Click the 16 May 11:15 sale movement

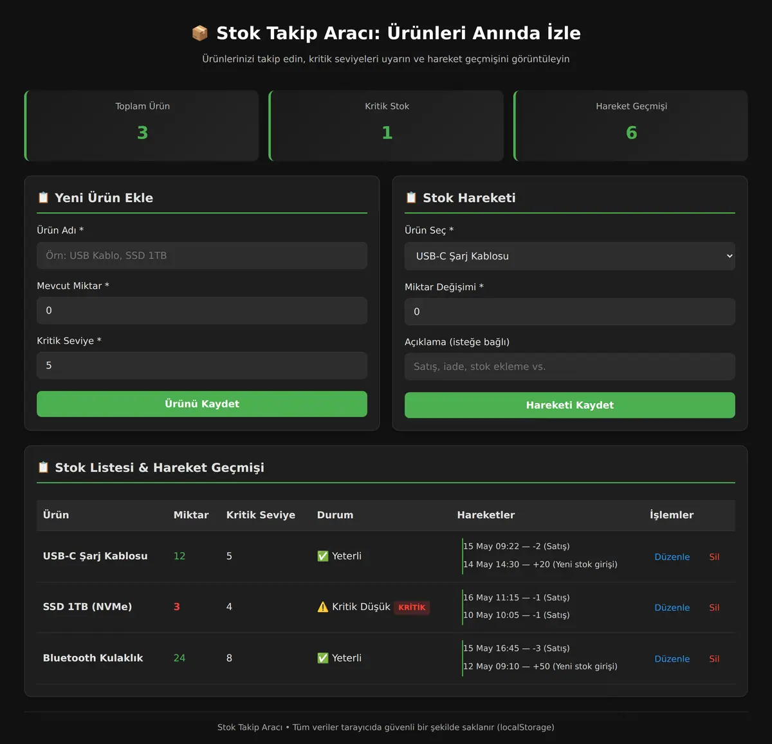pyautogui.click(x=517, y=597)
